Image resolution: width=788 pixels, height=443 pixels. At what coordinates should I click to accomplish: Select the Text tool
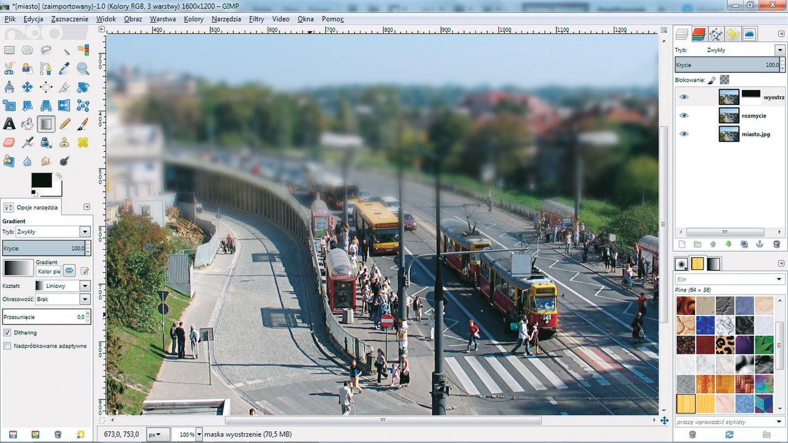9,124
